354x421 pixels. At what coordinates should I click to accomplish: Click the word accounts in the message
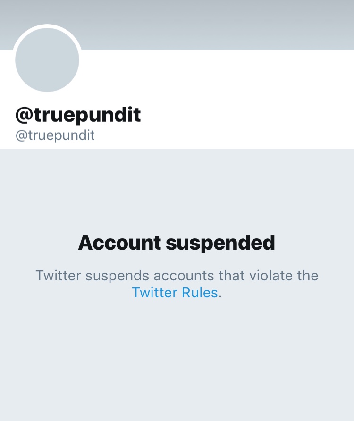click(x=184, y=276)
